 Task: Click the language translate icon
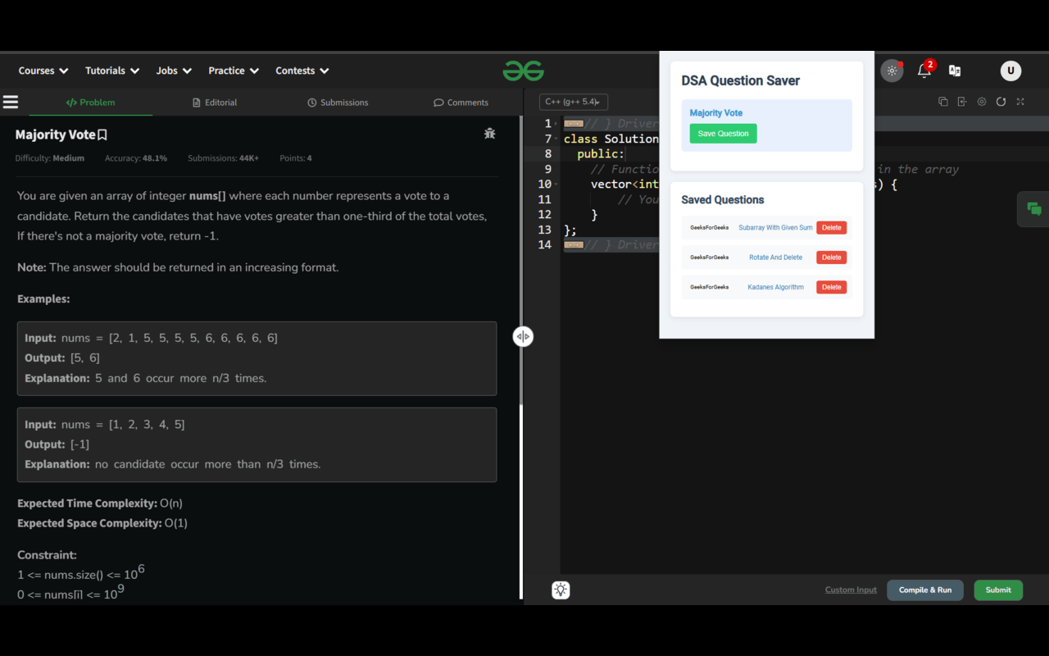click(955, 71)
